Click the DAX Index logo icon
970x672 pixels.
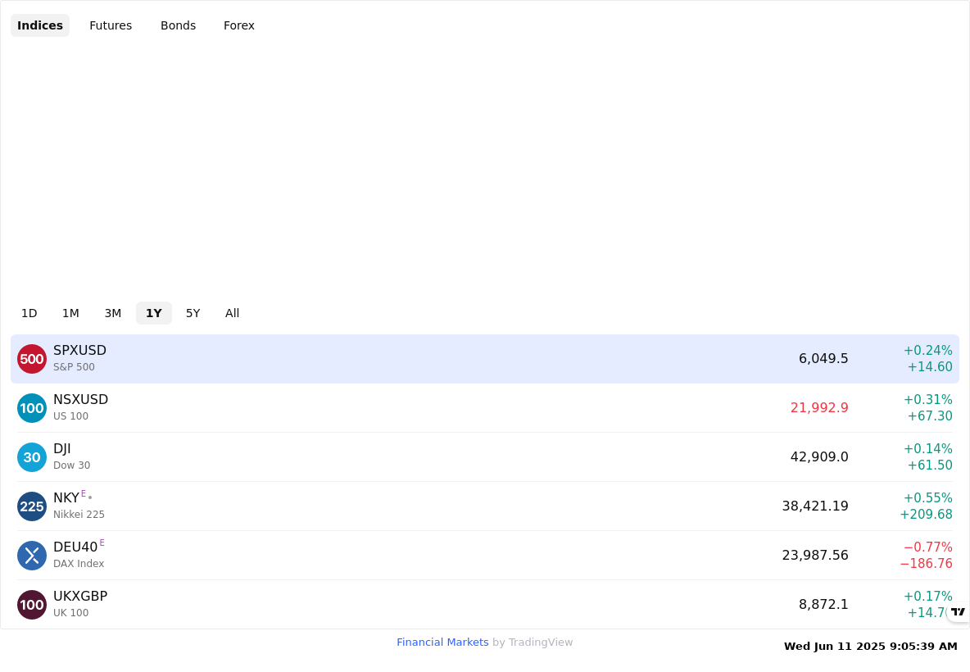(32, 556)
